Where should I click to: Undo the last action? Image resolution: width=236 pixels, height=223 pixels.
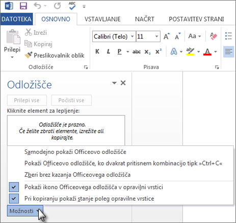[x=38, y=6]
